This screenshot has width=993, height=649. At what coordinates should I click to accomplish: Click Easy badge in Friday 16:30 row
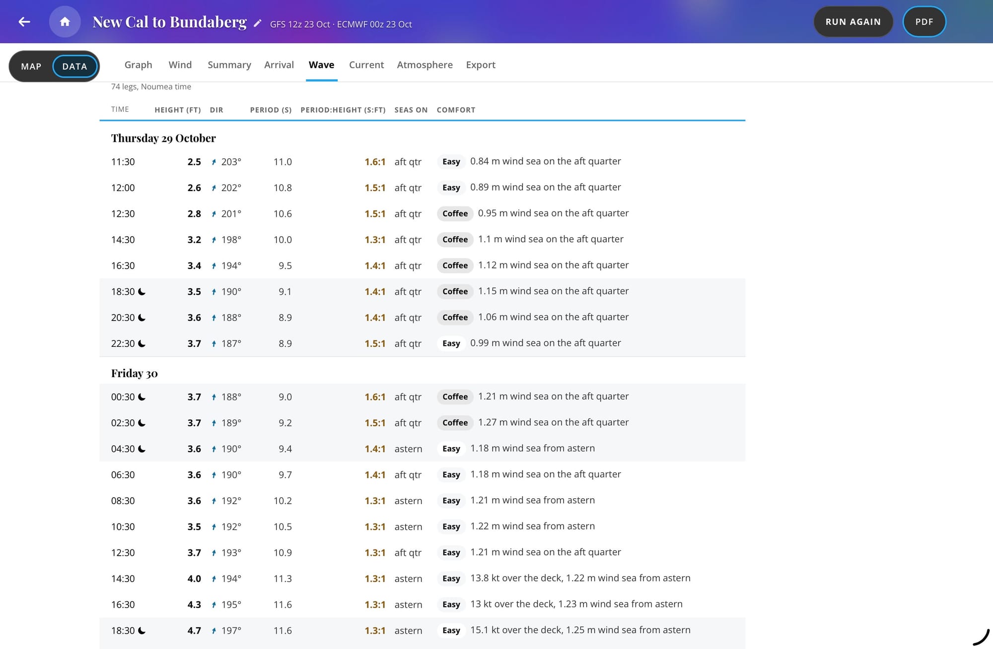pyautogui.click(x=451, y=604)
